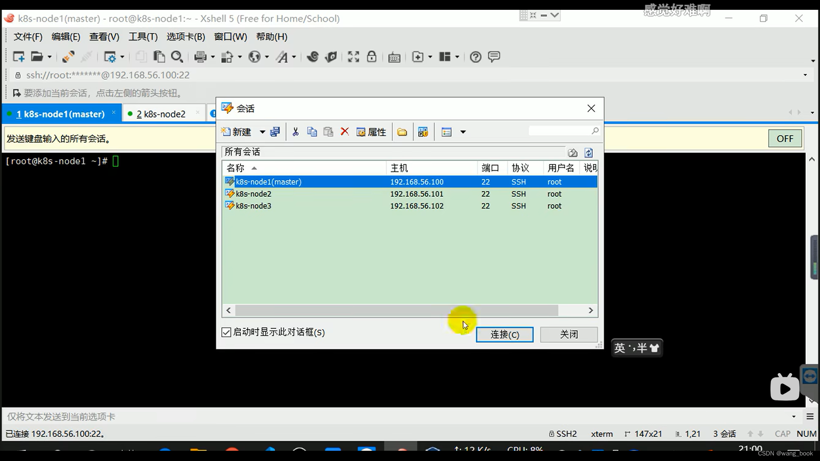
Task: Open the View (V) menu
Action: click(104, 37)
